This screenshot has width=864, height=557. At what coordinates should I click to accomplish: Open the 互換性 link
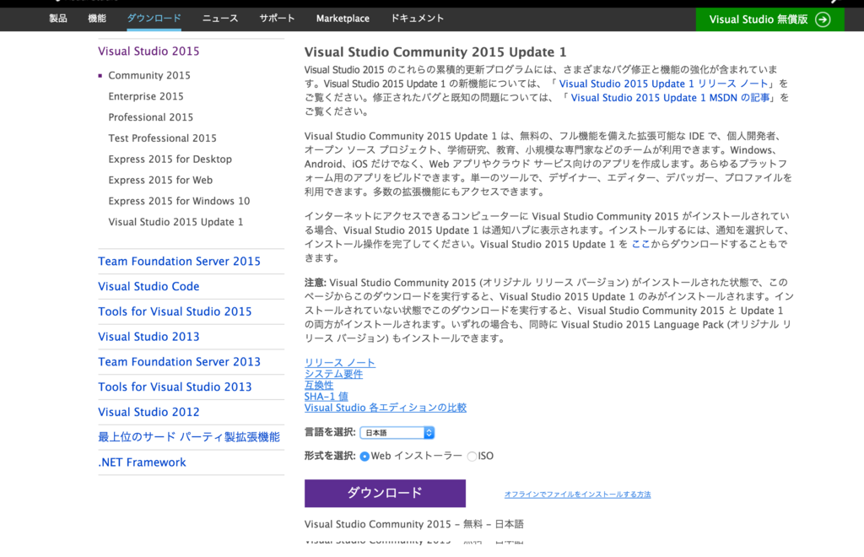(x=319, y=385)
